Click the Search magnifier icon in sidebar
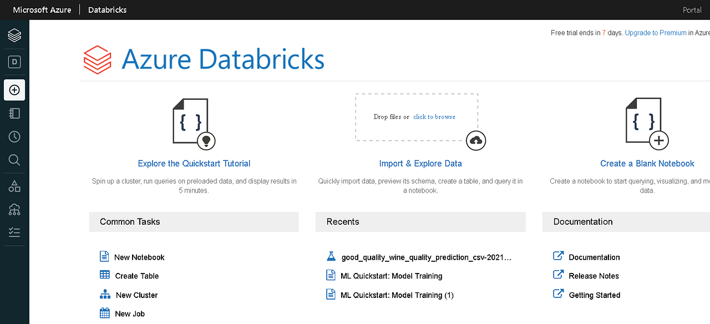 (x=14, y=160)
